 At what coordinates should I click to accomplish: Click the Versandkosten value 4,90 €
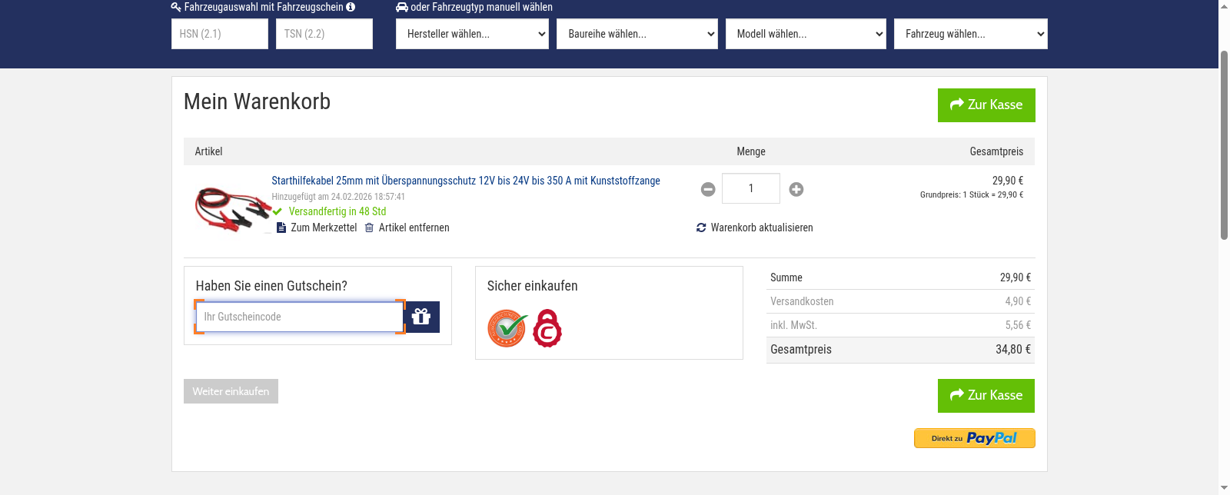pos(1018,301)
